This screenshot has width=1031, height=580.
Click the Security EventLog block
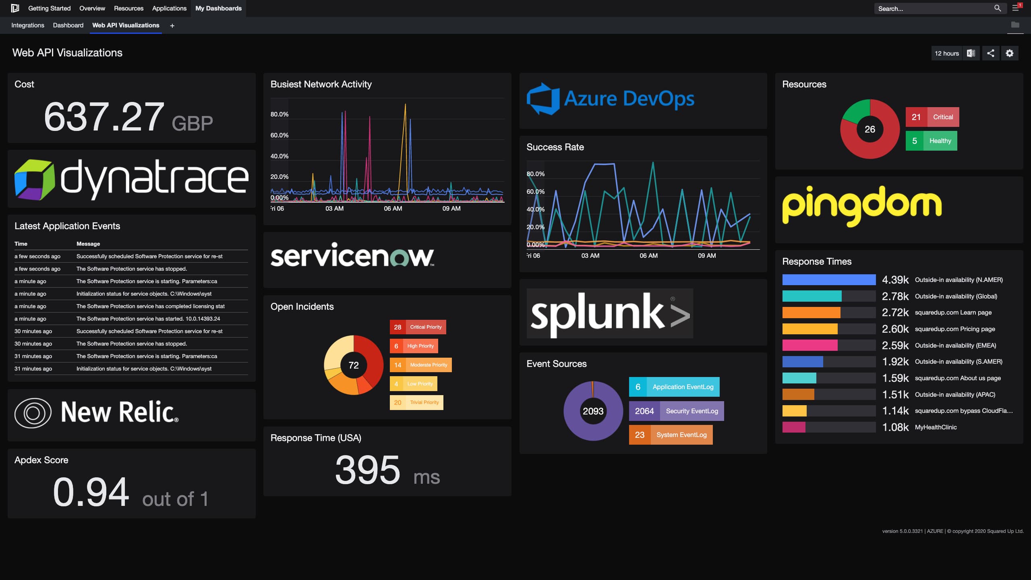click(x=677, y=411)
